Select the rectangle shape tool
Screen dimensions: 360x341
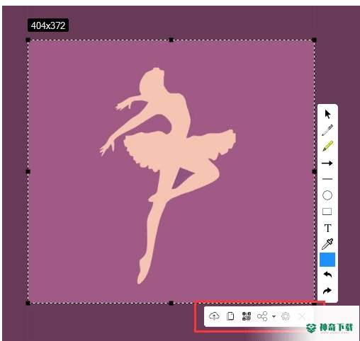click(327, 212)
